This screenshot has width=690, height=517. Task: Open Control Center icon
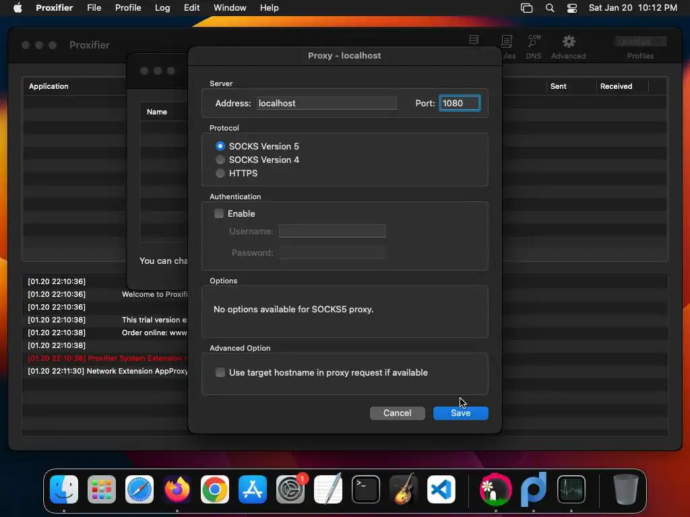(x=571, y=8)
